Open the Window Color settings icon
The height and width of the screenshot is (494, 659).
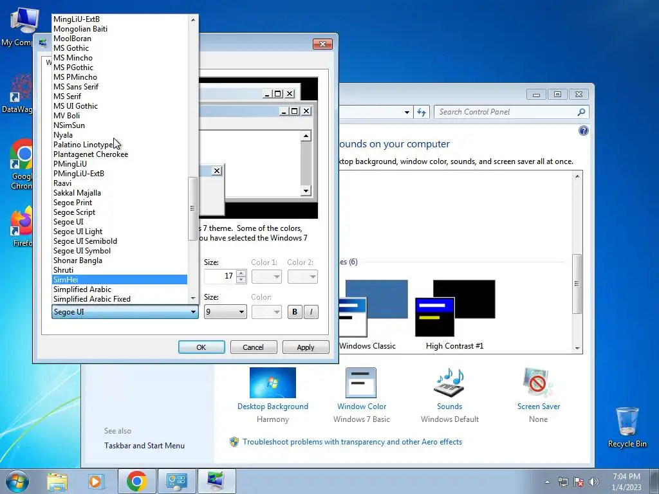(360, 383)
